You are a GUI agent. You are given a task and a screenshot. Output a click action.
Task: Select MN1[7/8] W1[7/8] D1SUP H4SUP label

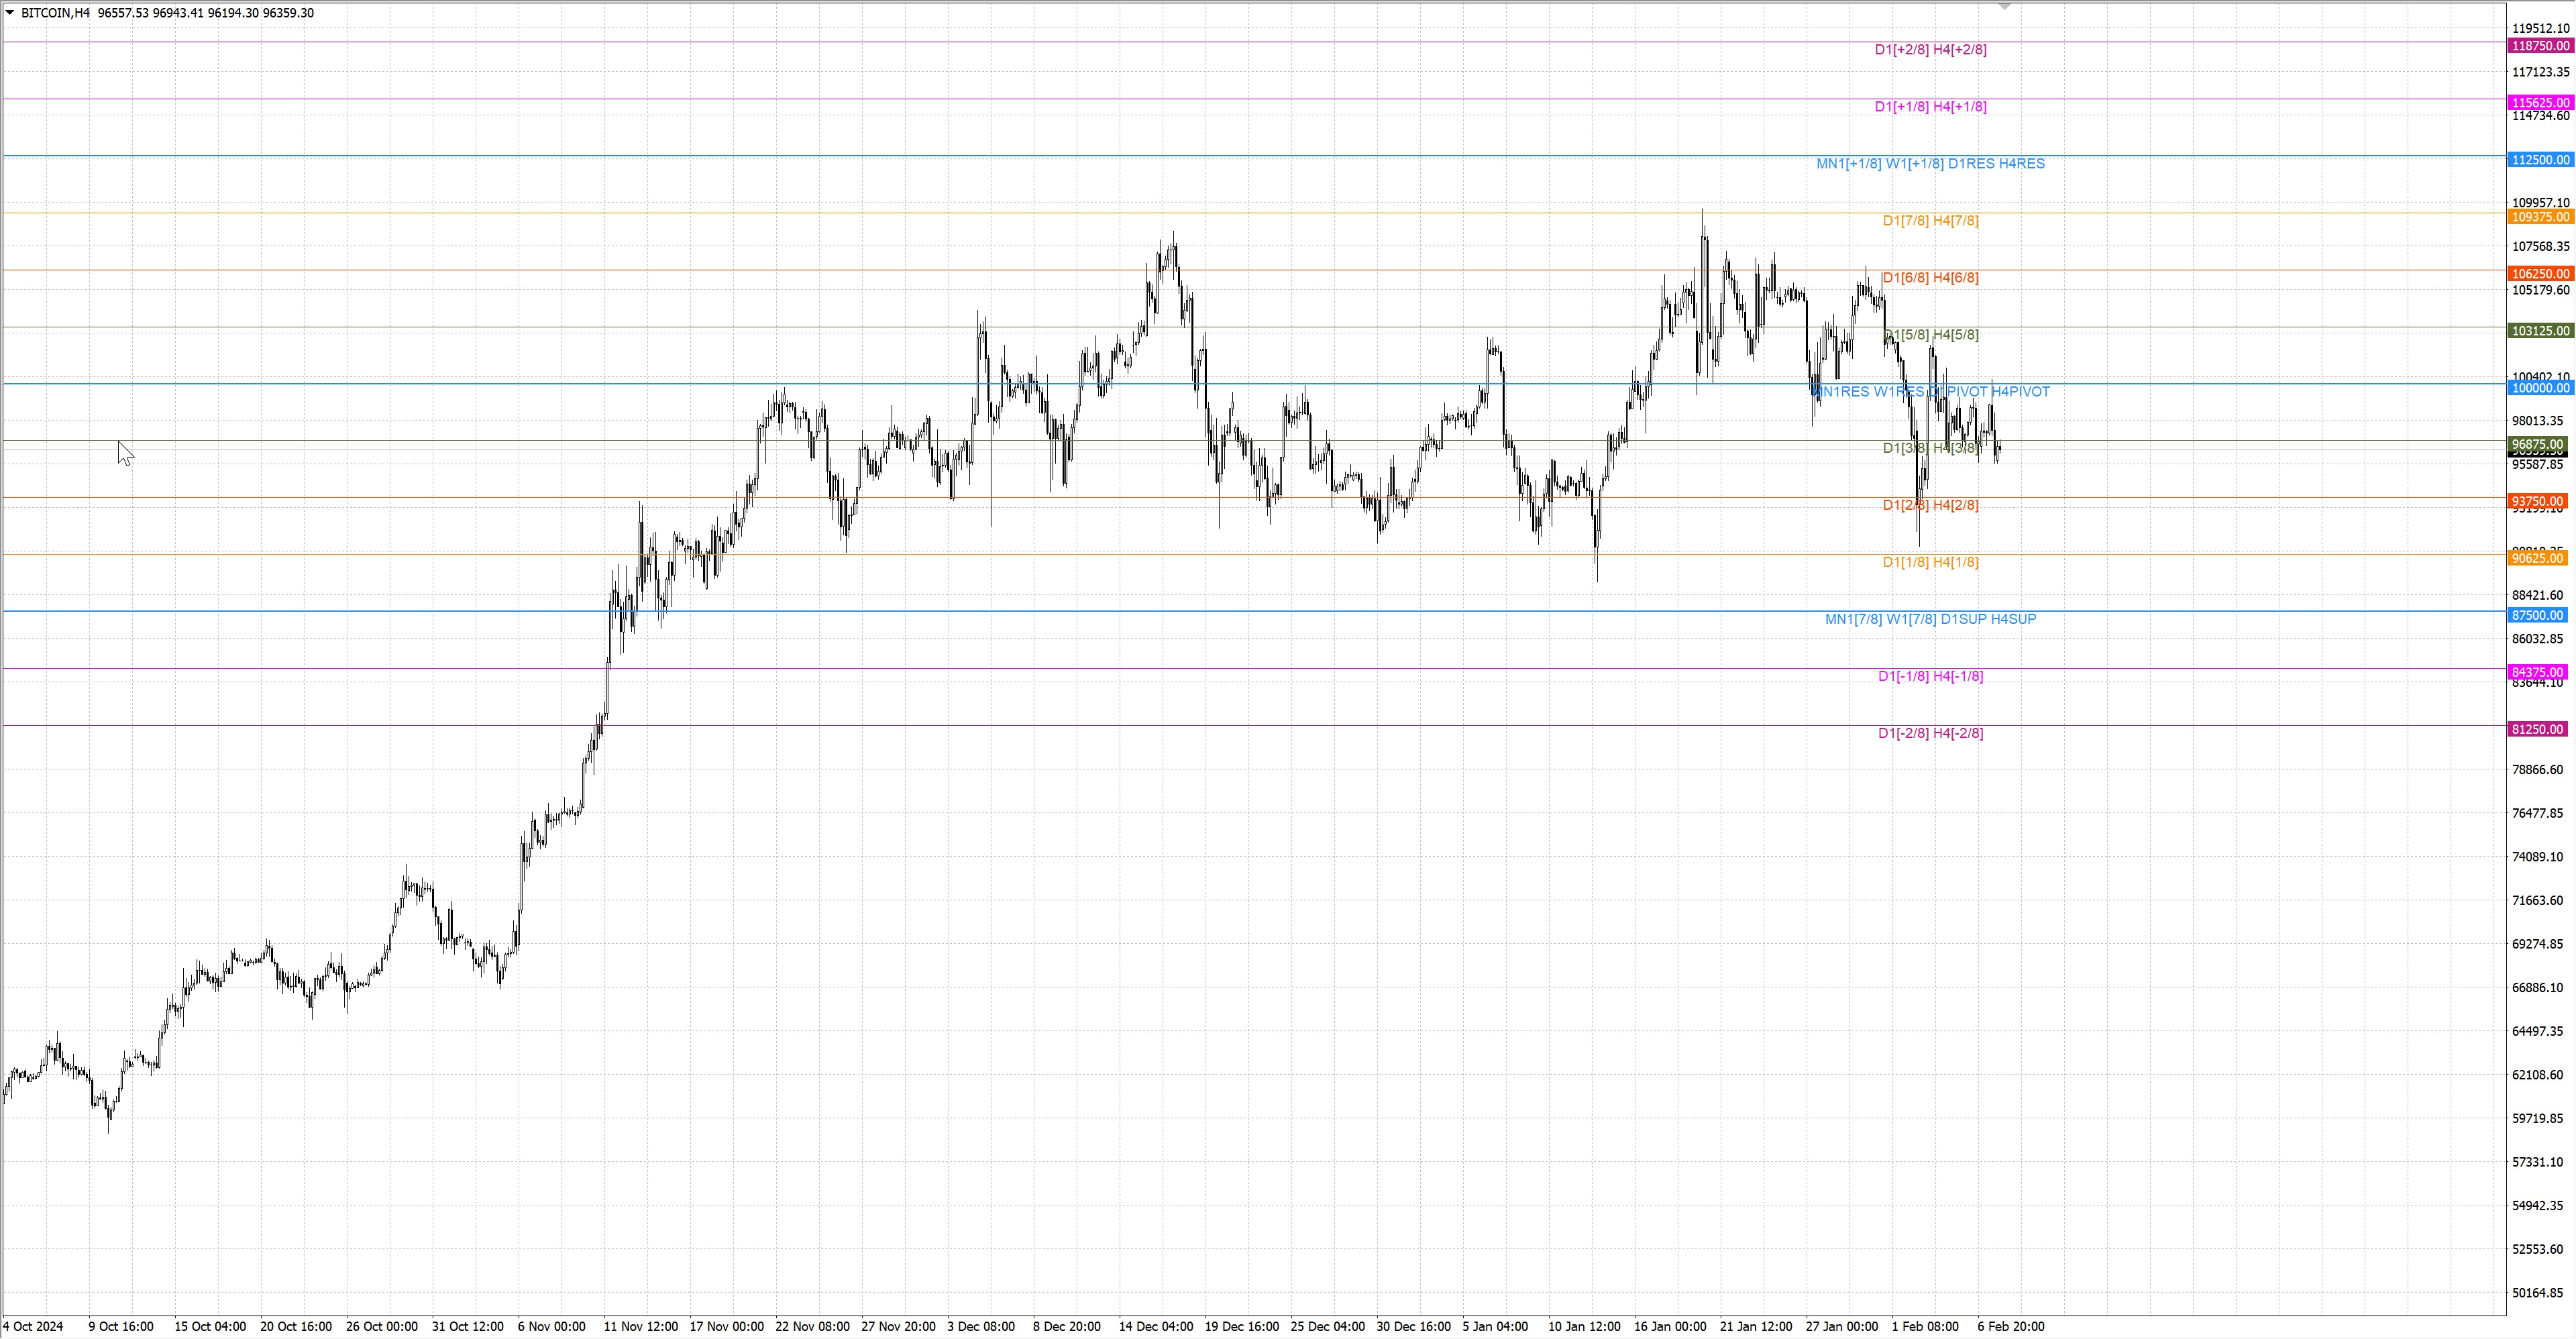click(x=1930, y=620)
